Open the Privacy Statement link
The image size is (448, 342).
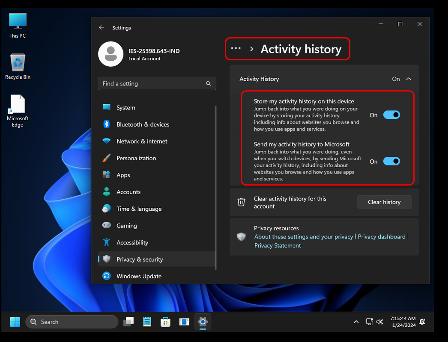coord(278,245)
